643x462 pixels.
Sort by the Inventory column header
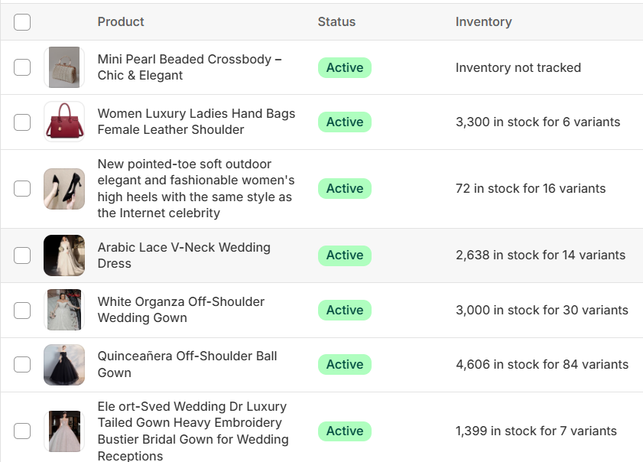click(x=483, y=21)
